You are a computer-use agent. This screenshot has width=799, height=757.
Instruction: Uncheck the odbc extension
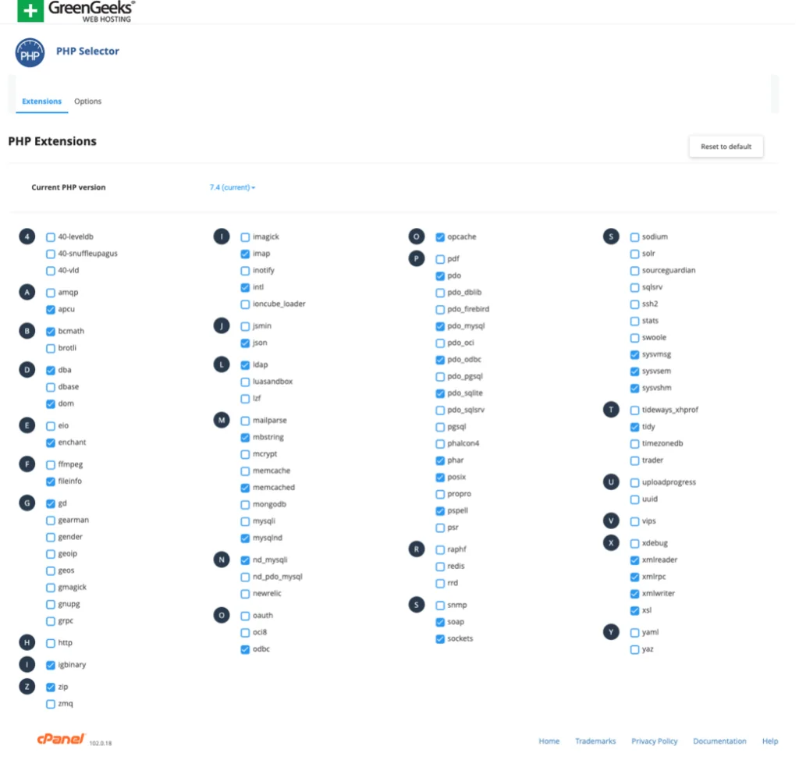pyautogui.click(x=245, y=649)
